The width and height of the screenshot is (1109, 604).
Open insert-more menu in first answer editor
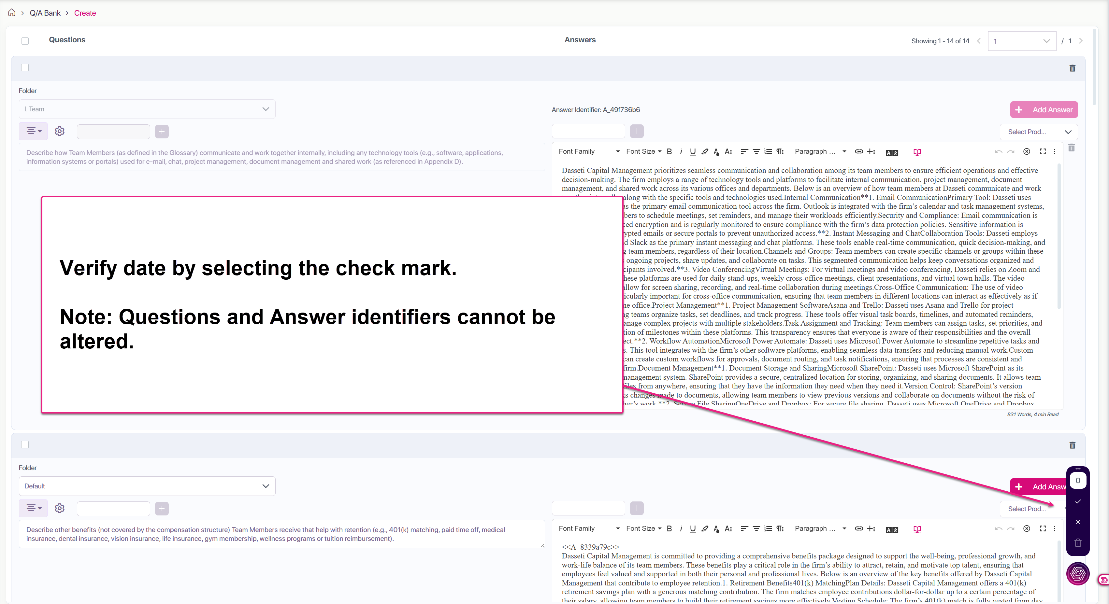point(871,151)
